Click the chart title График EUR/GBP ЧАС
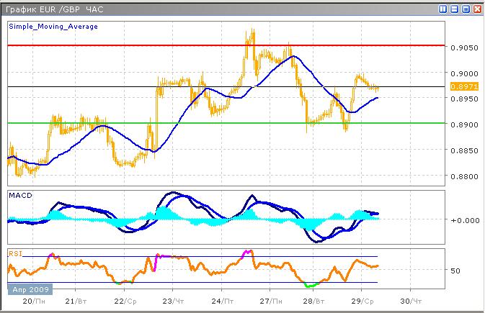This screenshot has width=485, height=313. [53, 9]
